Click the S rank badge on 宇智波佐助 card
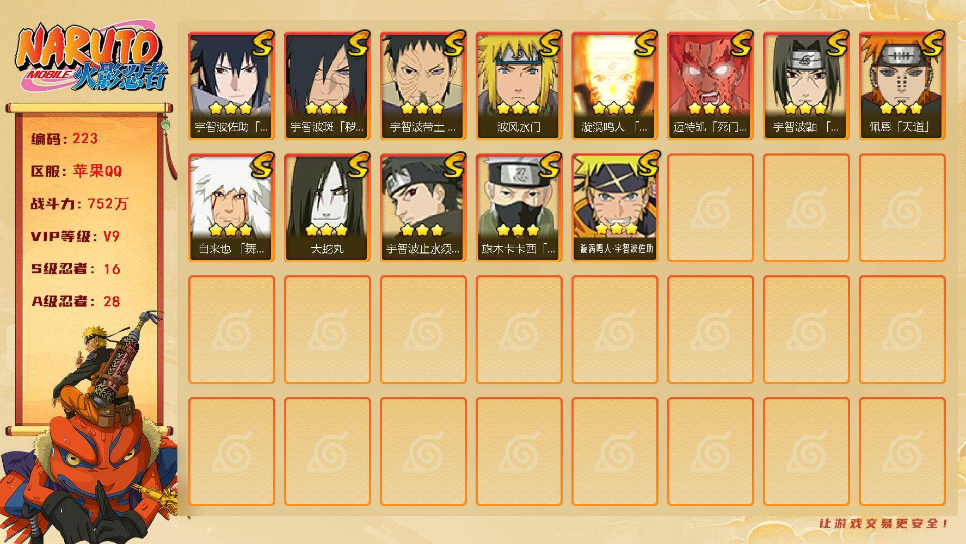 click(x=263, y=44)
